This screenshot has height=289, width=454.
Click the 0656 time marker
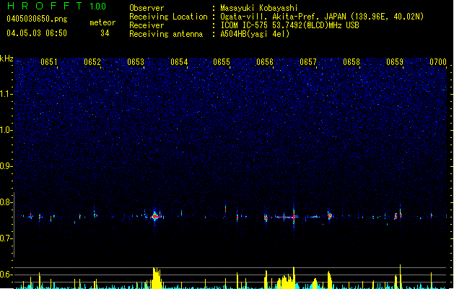click(265, 62)
